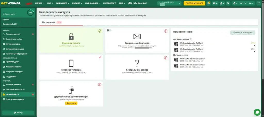The width and height of the screenshot is (264, 117).
Task: Click the padlock icon beside Безопасность
Action: click(4, 94)
